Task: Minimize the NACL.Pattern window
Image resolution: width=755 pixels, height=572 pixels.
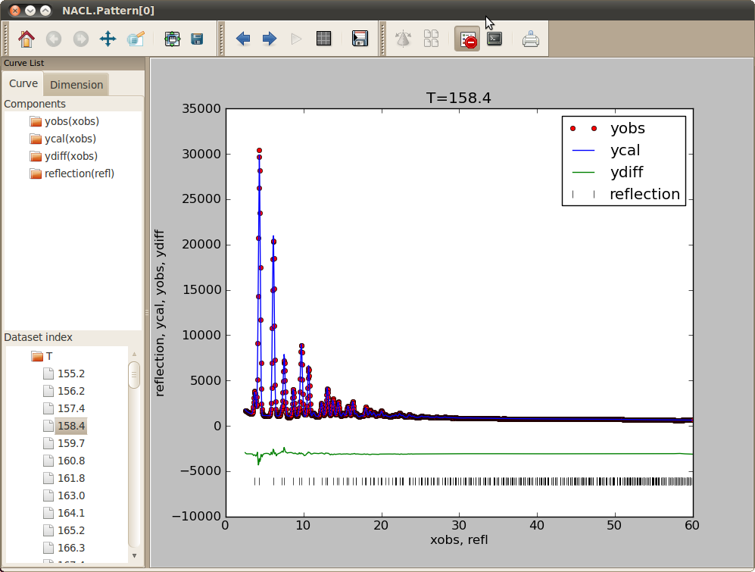Action: (30, 10)
